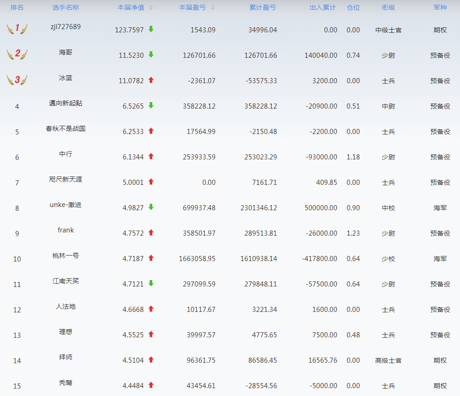Screen dimensions: 460x396
Task: Click position value 1.23
Action: 353,233
